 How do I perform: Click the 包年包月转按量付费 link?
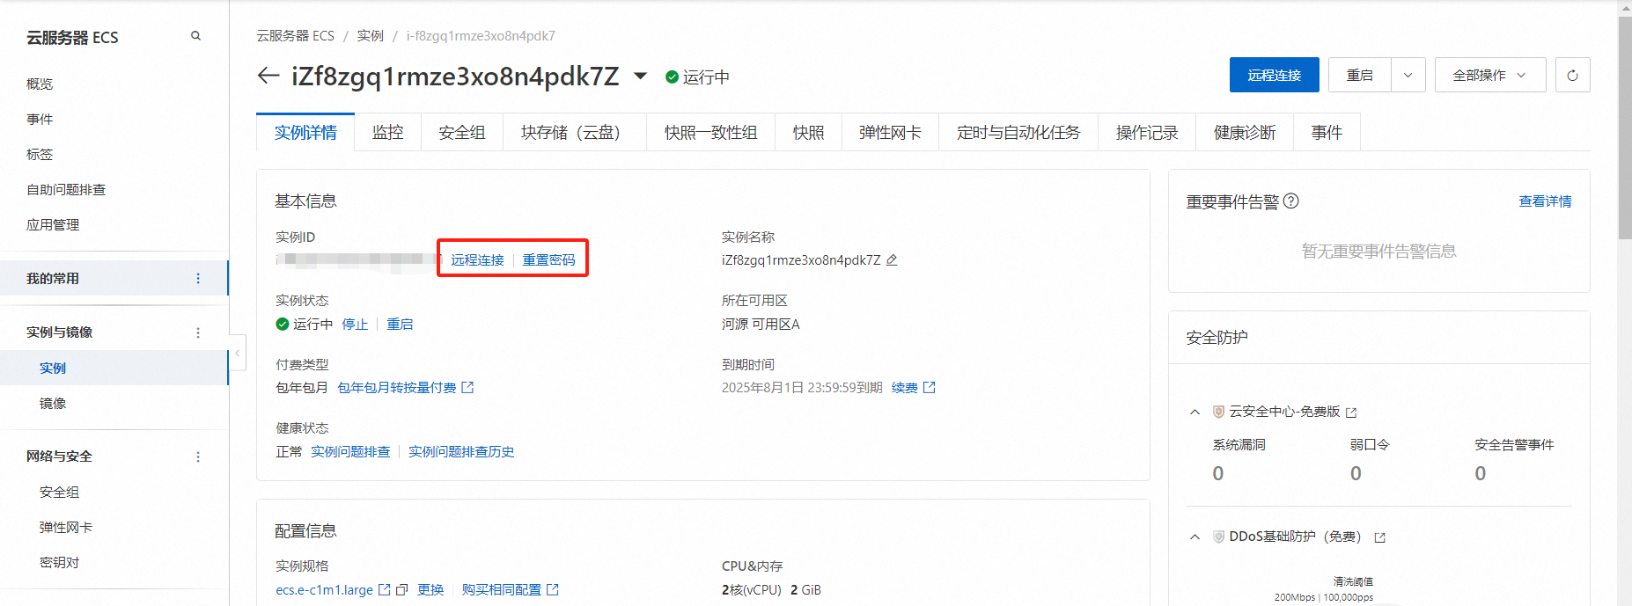[x=397, y=387]
